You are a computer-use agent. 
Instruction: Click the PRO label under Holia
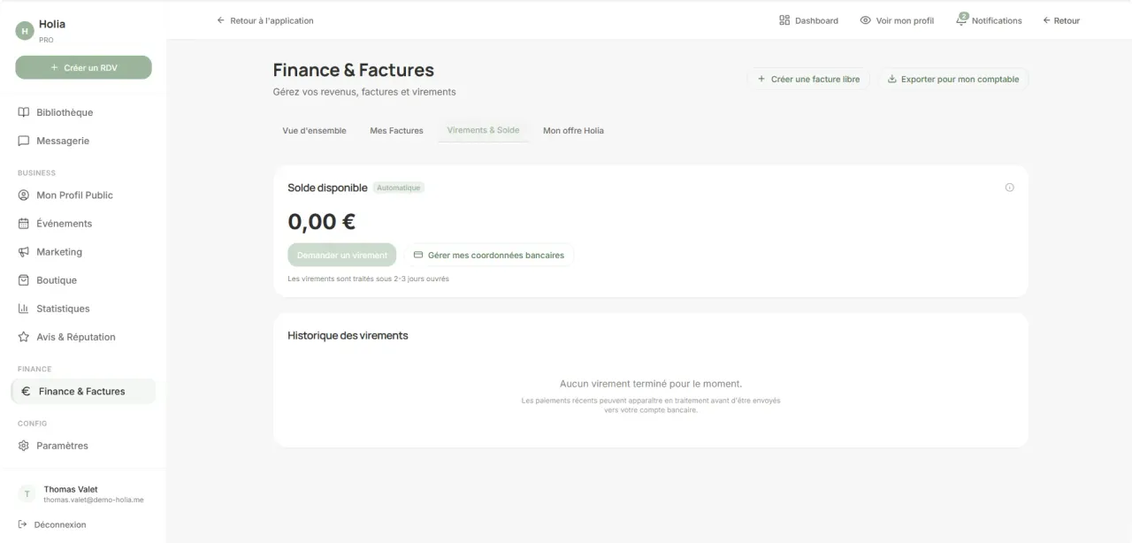46,40
